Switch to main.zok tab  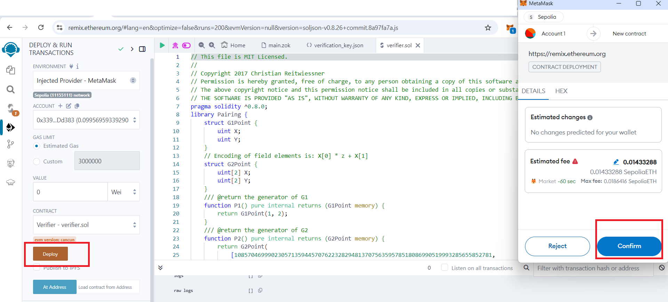pos(276,45)
